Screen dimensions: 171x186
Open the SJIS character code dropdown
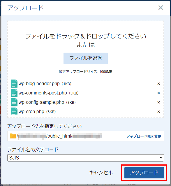coord(86,158)
